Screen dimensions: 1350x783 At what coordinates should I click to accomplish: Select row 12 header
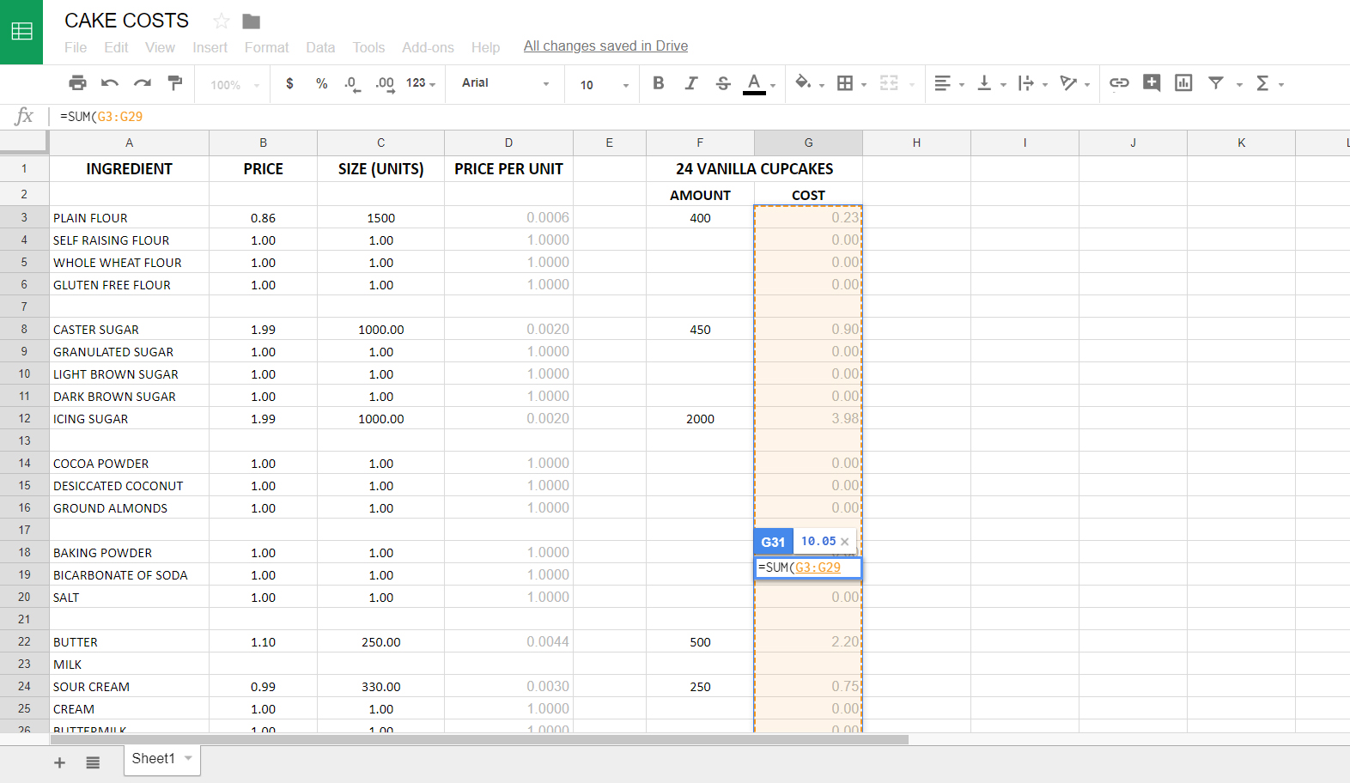click(x=24, y=419)
